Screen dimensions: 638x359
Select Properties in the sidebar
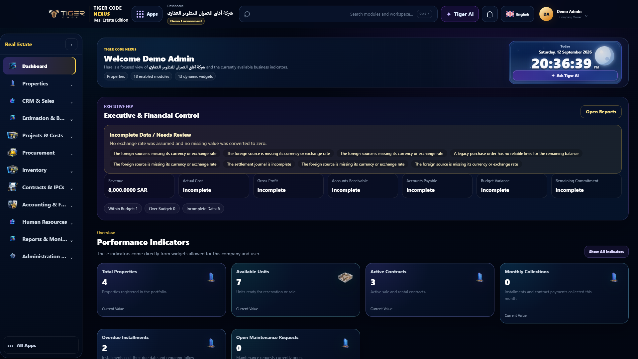pyautogui.click(x=40, y=83)
